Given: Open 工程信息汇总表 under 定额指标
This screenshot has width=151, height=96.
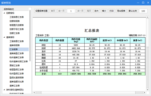Looking at the screenshot, I should pyautogui.click(x=17, y=17).
